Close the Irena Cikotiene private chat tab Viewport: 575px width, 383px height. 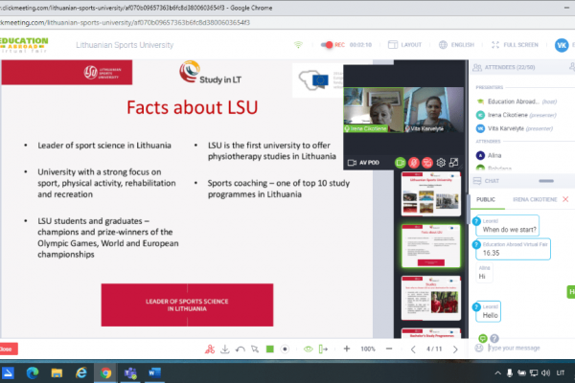point(565,199)
